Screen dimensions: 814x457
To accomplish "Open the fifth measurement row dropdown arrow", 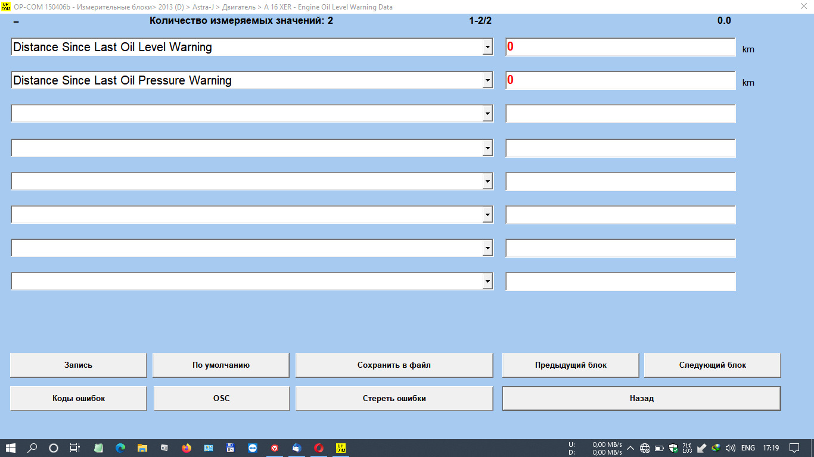I will pyautogui.click(x=487, y=181).
